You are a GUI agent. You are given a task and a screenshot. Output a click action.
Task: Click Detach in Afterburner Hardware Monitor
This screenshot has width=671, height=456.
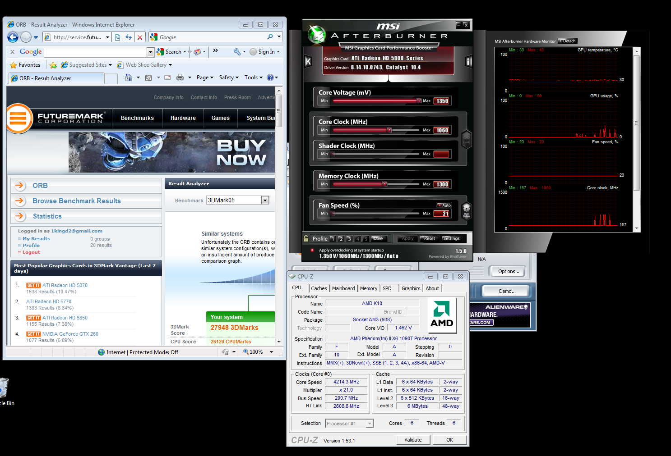point(567,41)
